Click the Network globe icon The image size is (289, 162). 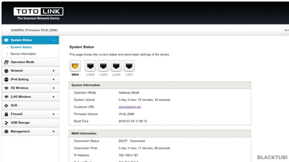(6, 71)
